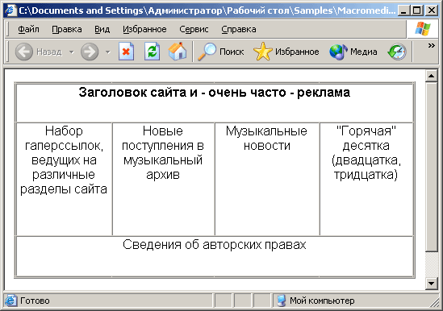Viewport: 443px width, 311px height.
Task: Click the vertical scrollbar thumb
Action: pos(432,167)
